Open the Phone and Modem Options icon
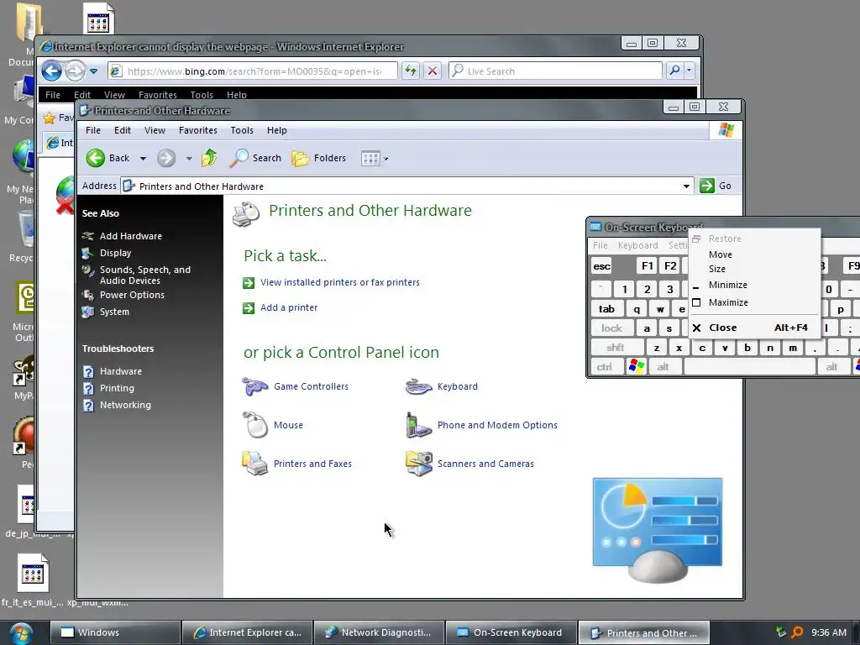The height and width of the screenshot is (645, 860). pos(418,425)
